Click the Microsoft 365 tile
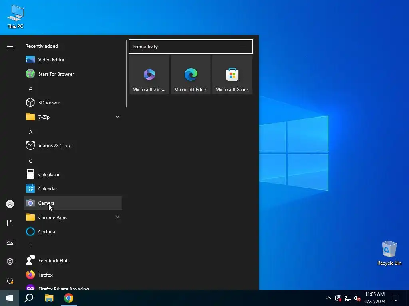Image resolution: width=409 pixels, height=306 pixels. click(149, 75)
